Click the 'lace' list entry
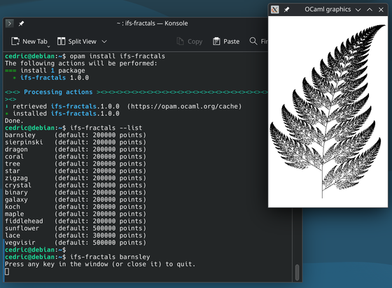The height and width of the screenshot is (288, 392). tap(13, 235)
